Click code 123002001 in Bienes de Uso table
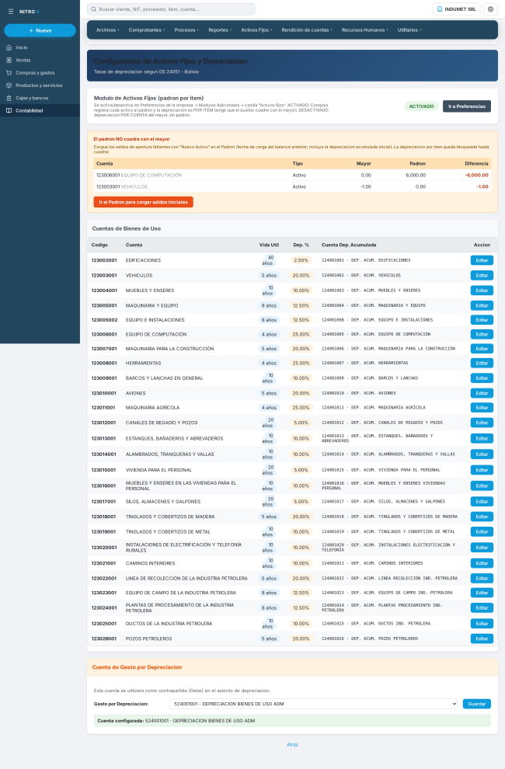 tap(104, 260)
